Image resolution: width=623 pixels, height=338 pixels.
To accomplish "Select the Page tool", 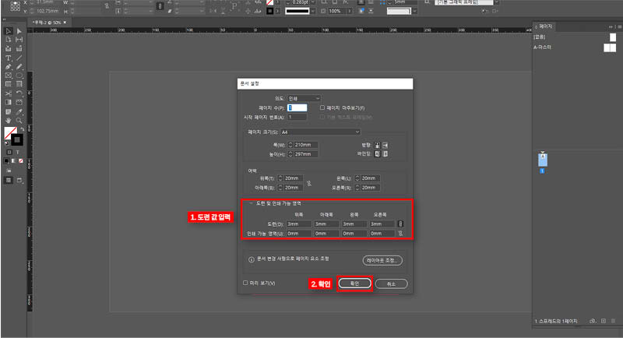I will (x=8, y=40).
